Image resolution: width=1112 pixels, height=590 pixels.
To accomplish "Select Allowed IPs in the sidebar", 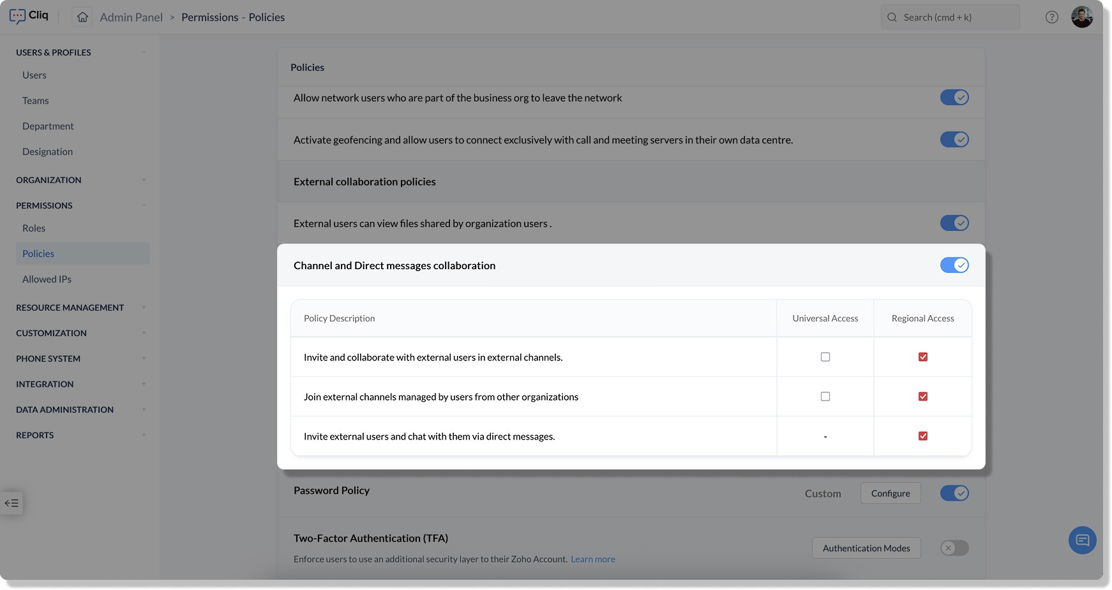I will 47,279.
